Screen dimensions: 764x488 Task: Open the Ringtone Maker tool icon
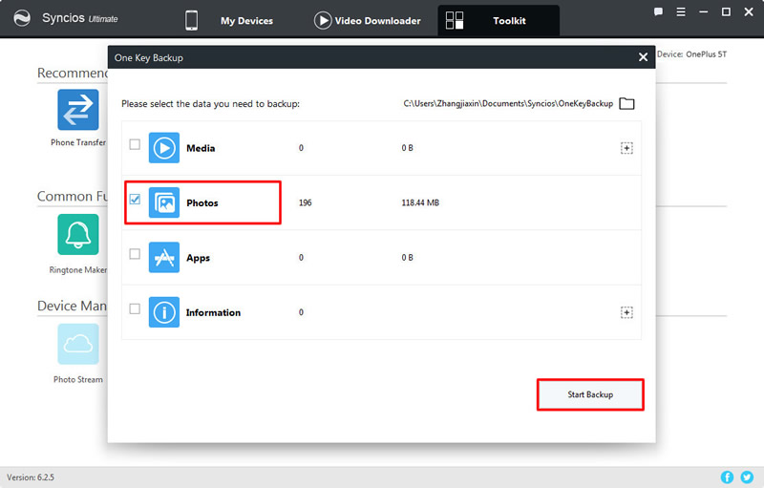pos(78,234)
